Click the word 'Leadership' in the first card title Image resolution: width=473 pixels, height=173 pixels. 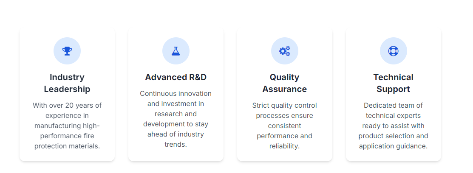click(x=67, y=89)
